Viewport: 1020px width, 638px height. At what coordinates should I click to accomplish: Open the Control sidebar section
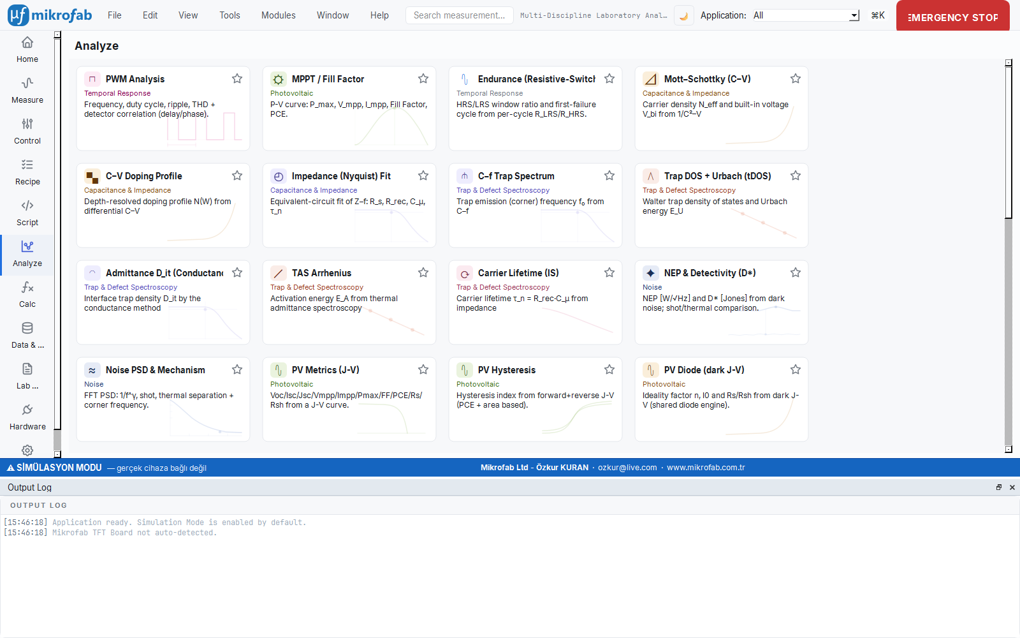pos(27,131)
